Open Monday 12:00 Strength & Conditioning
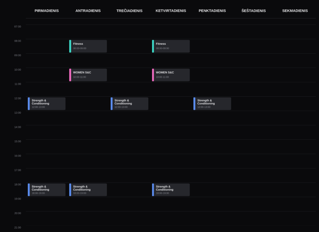This screenshot has width=319, height=232. click(x=47, y=104)
